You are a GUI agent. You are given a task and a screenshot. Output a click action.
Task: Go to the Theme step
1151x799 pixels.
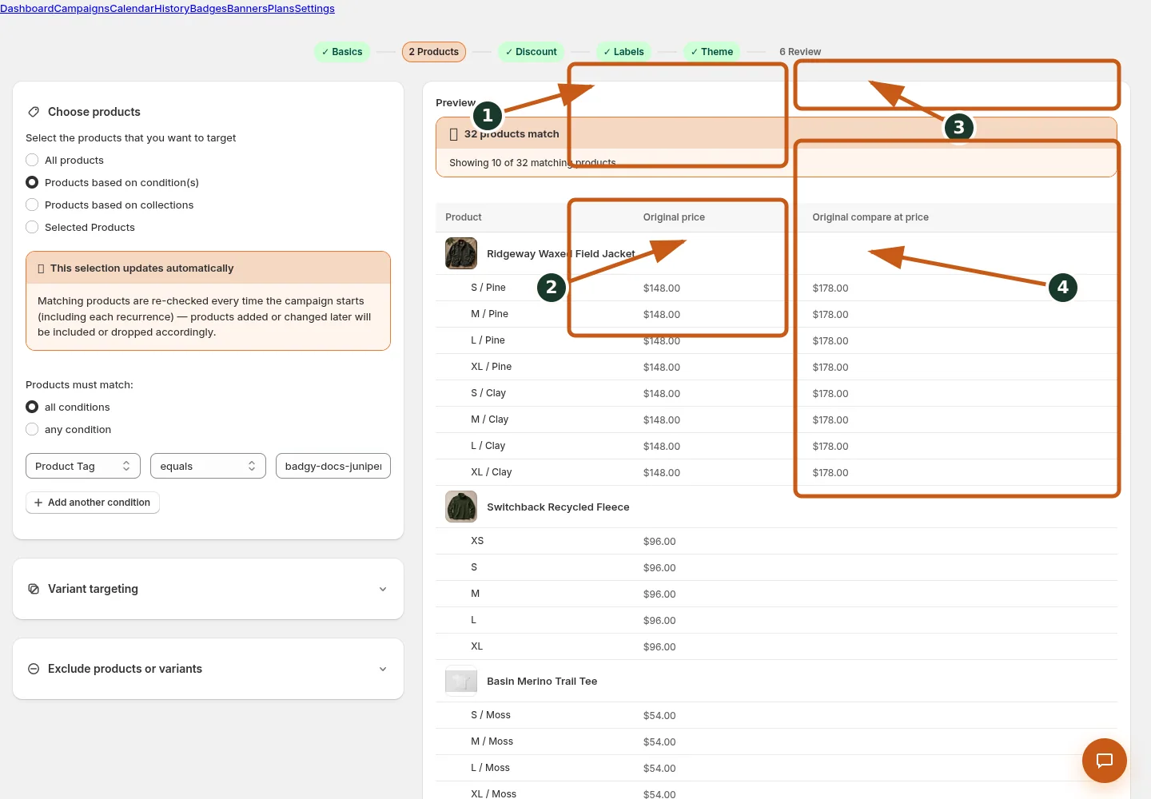tap(712, 52)
